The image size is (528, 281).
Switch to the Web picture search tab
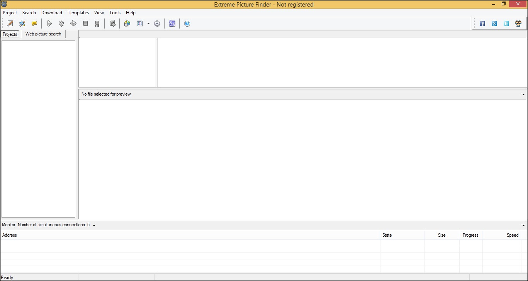click(43, 34)
